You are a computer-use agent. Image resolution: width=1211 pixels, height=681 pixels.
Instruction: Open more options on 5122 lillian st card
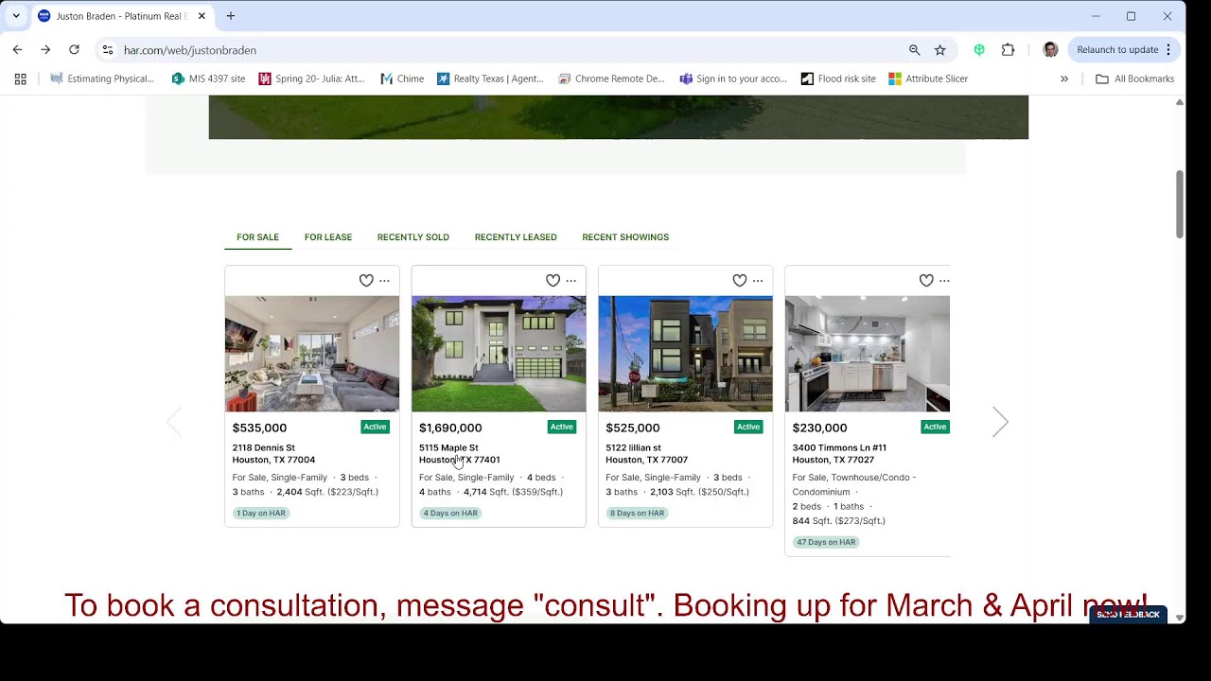click(x=758, y=281)
